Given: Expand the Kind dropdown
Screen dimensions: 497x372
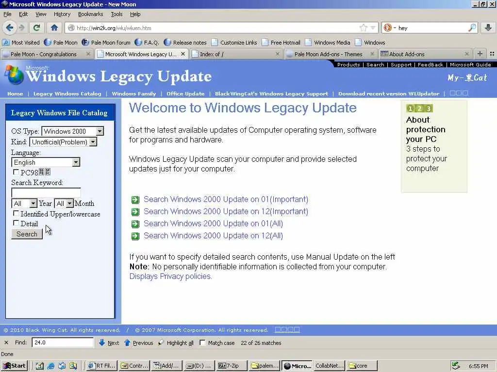Looking at the screenshot, I should coord(93,142).
